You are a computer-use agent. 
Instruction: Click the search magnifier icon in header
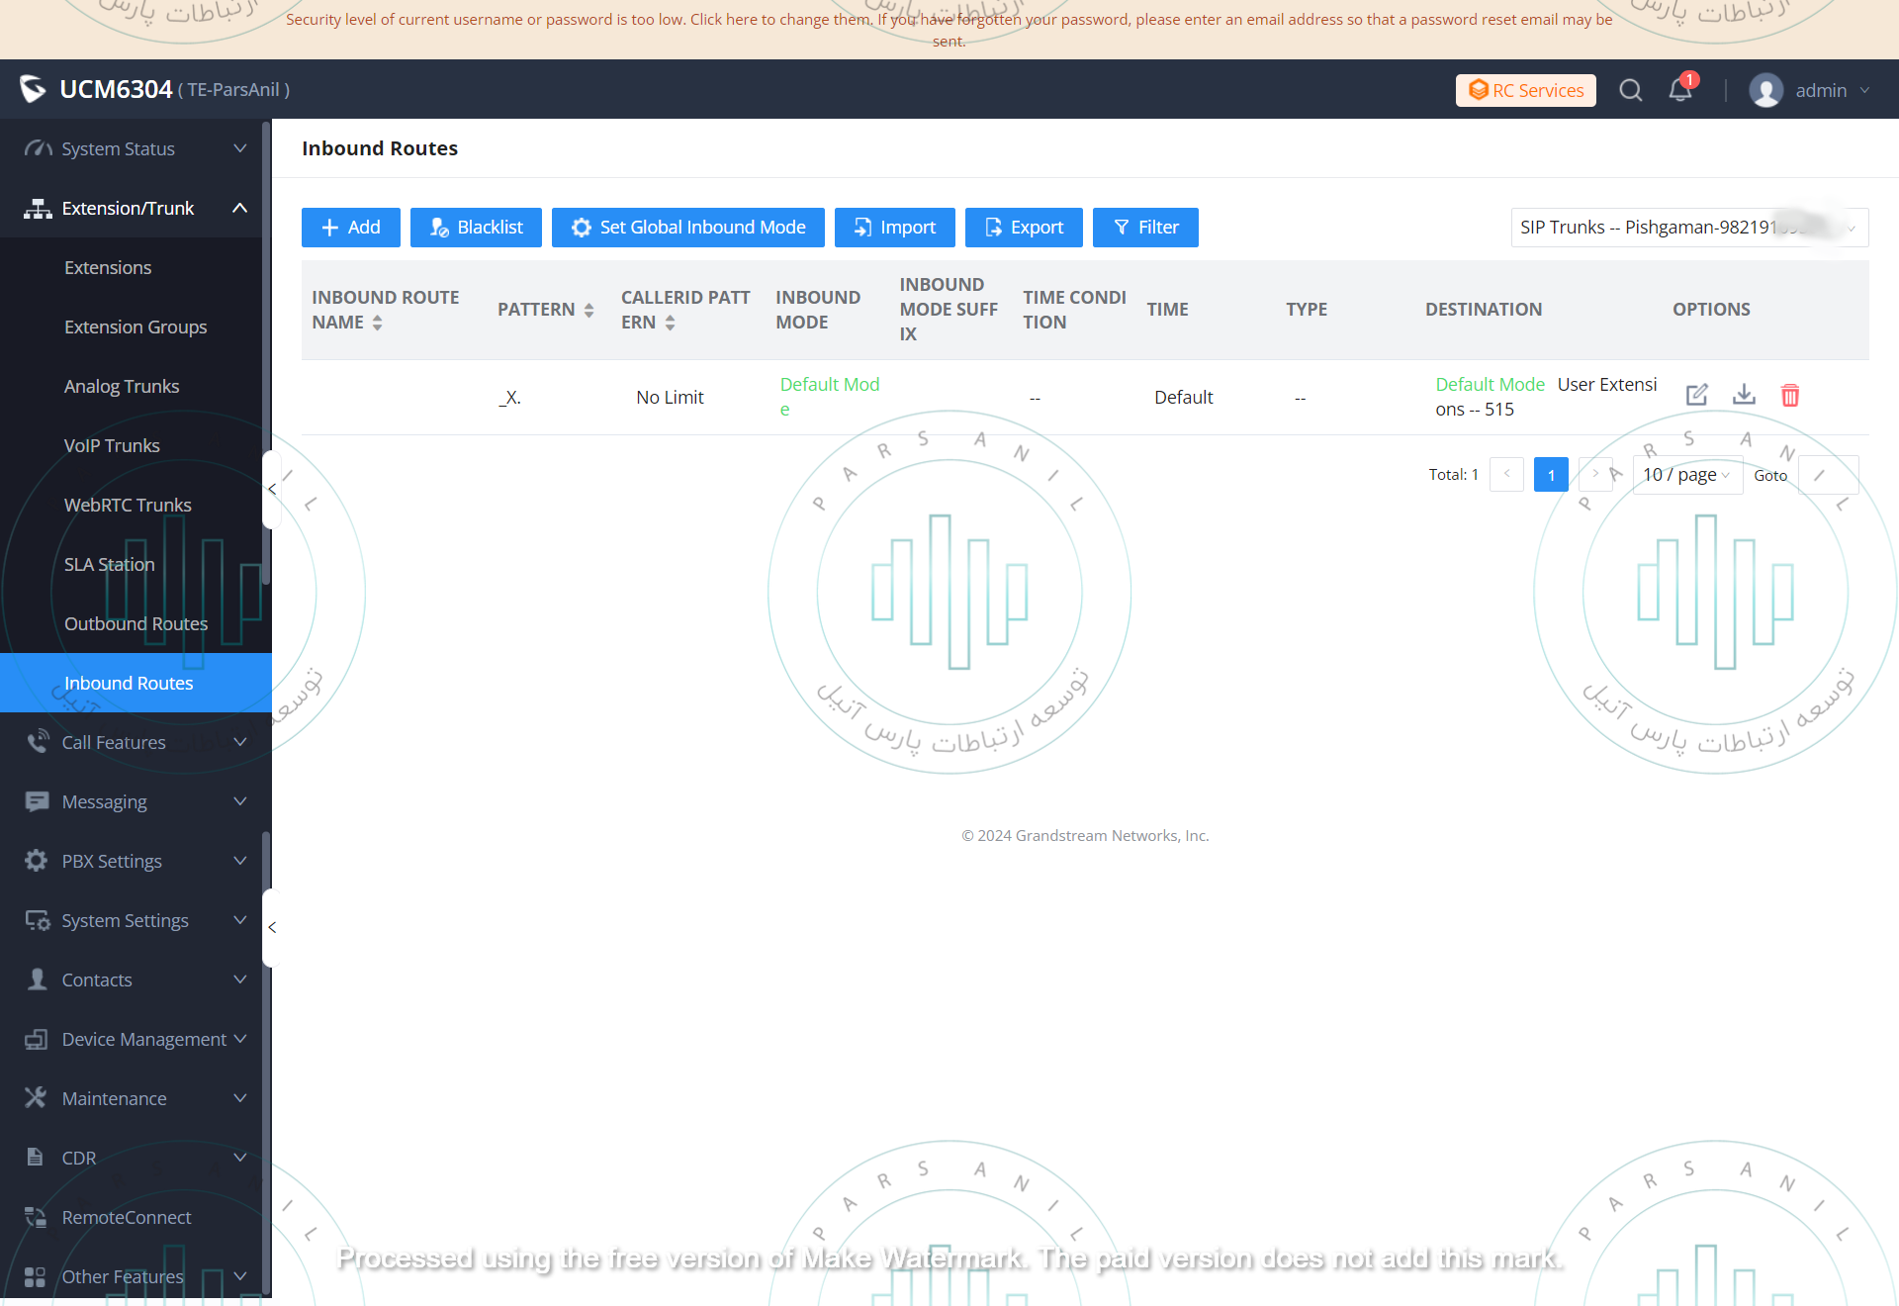[1630, 90]
